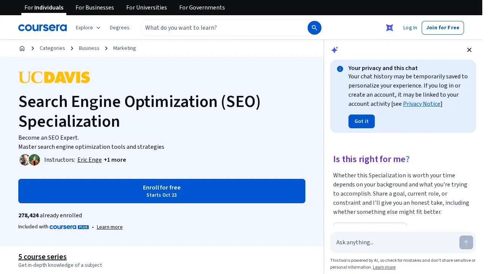
Task: Open the For Governments tab
Action: click(202, 8)
